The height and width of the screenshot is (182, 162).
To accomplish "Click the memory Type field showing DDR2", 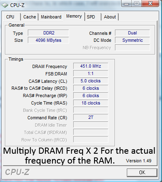I will 48,33.
